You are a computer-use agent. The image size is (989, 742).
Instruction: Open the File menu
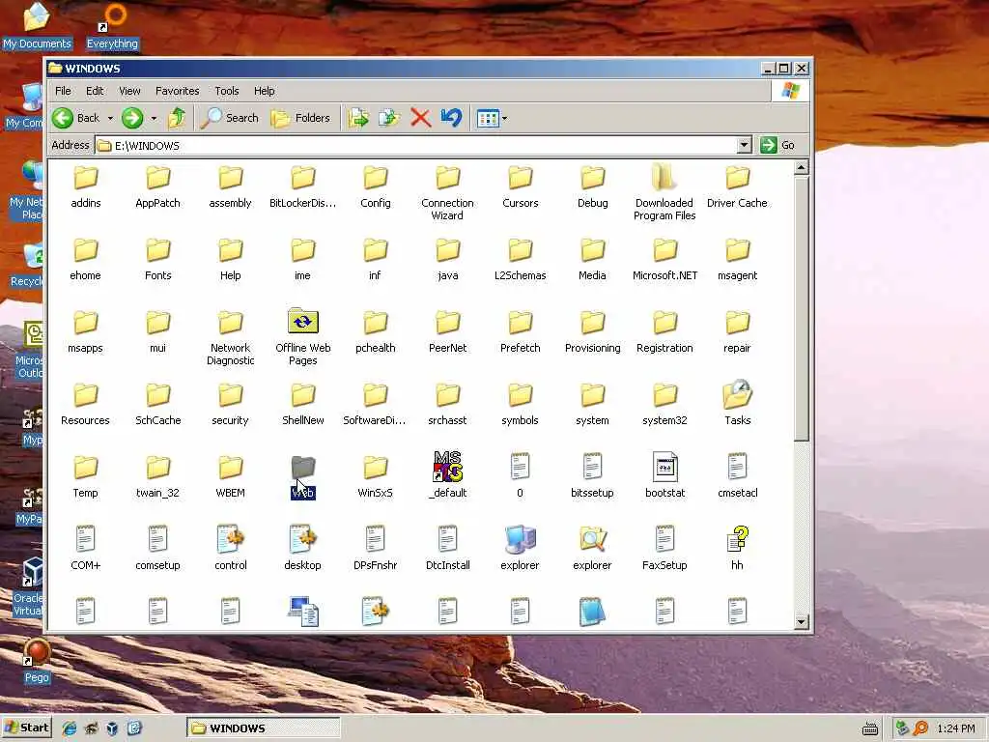[63, 91]
